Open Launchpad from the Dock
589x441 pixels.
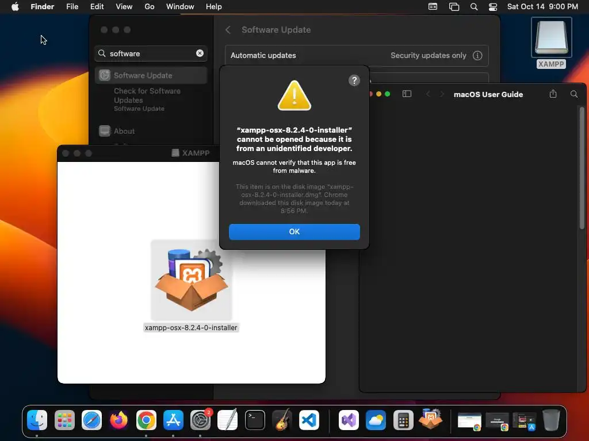(x=64, y=420)
